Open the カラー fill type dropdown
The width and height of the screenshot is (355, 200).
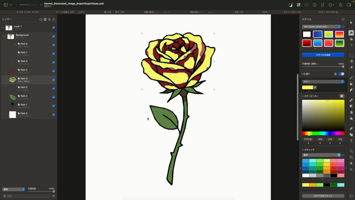pyautogui.click(x=323, y=82)
